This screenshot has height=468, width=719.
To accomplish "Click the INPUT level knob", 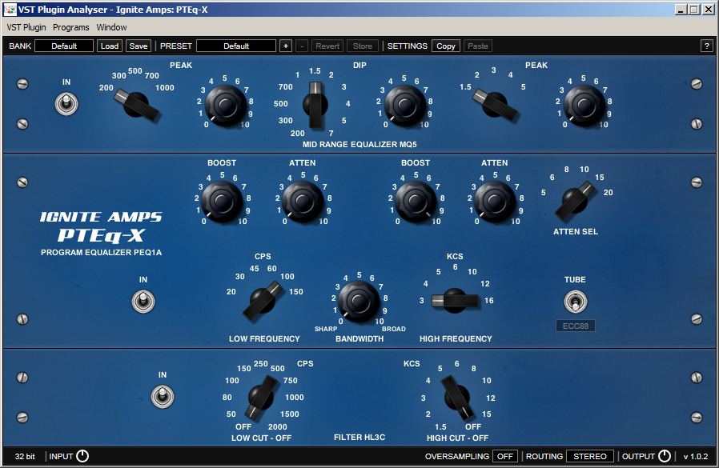I will [x=82, y=456].
